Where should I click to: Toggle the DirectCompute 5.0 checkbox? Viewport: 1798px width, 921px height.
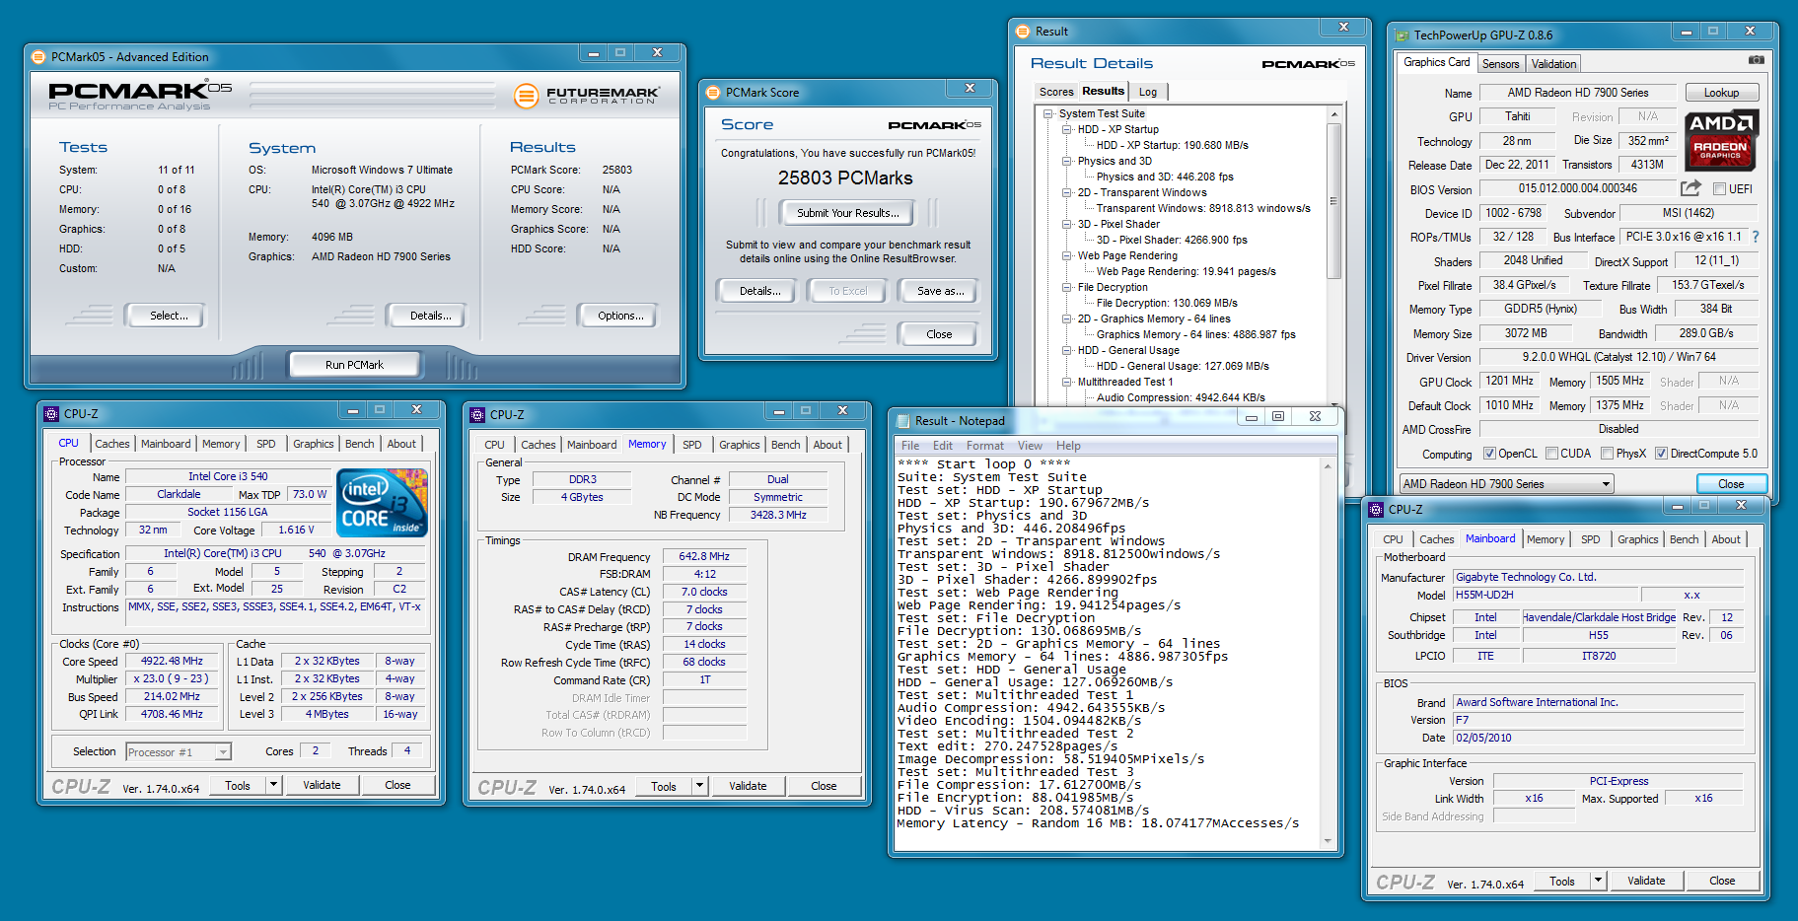coord(1661,454)
